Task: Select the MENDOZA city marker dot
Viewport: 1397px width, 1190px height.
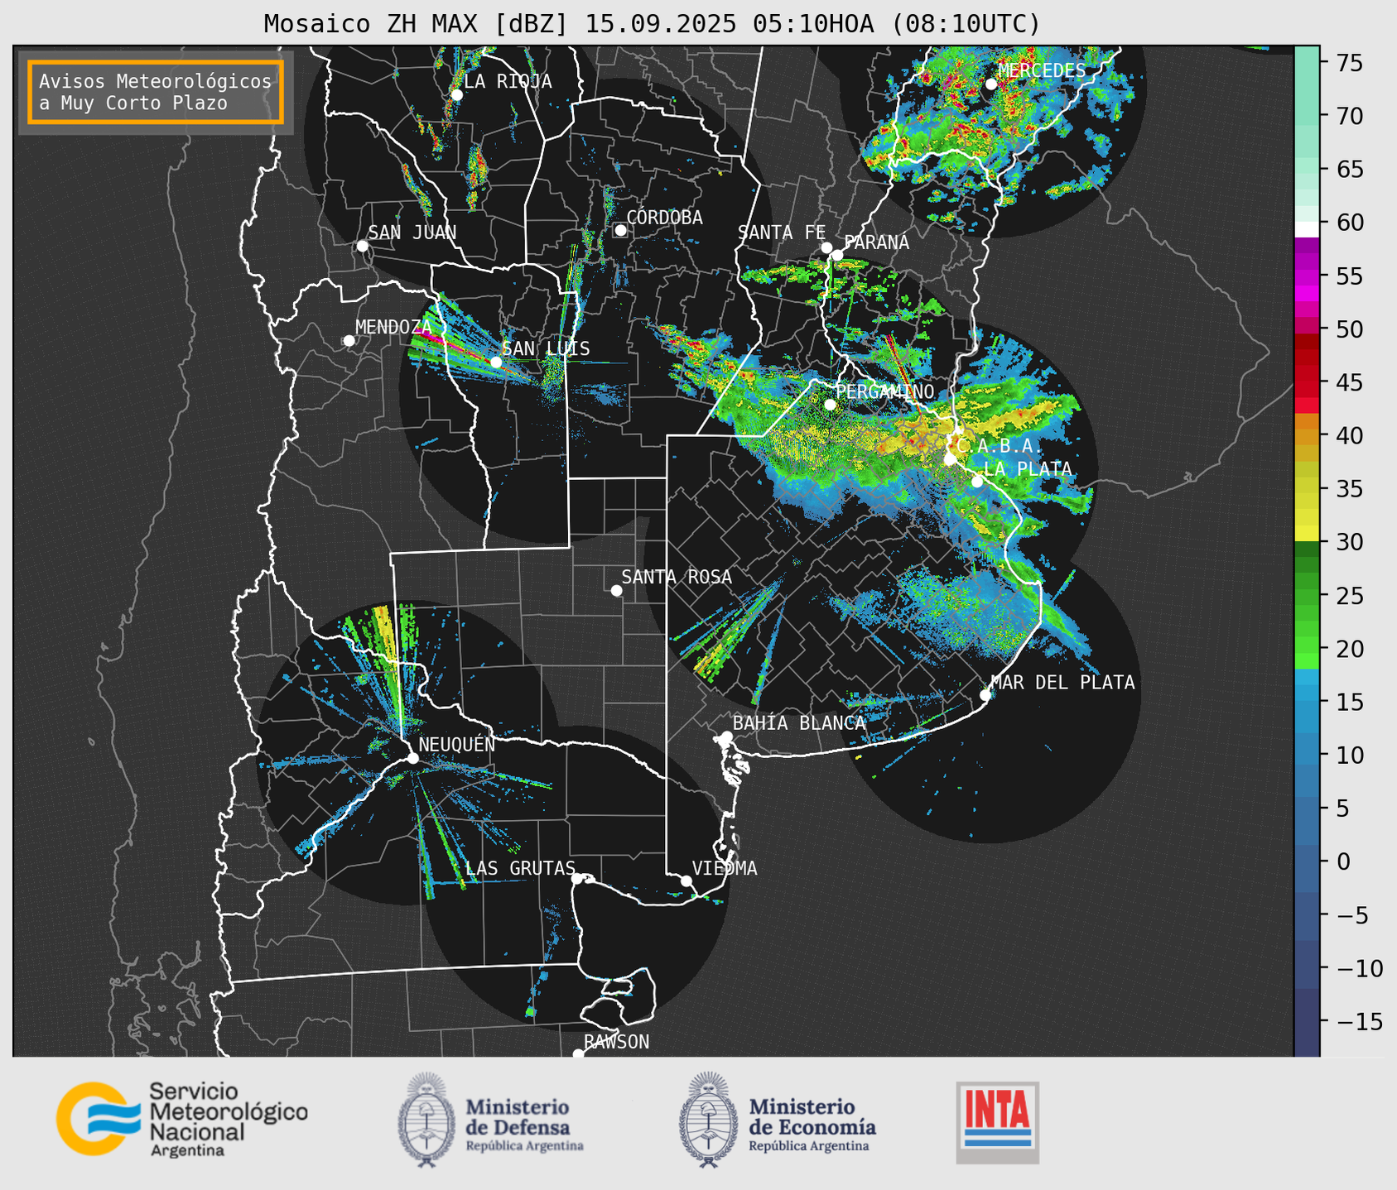Action: pyautogui.click(x=349, y=340)
